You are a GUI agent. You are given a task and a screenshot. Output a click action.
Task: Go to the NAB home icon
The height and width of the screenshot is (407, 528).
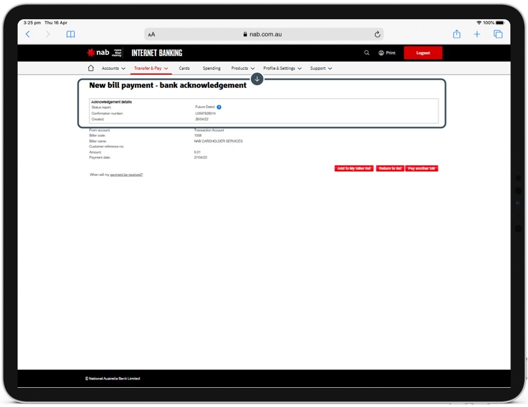[x=91, y=68]
